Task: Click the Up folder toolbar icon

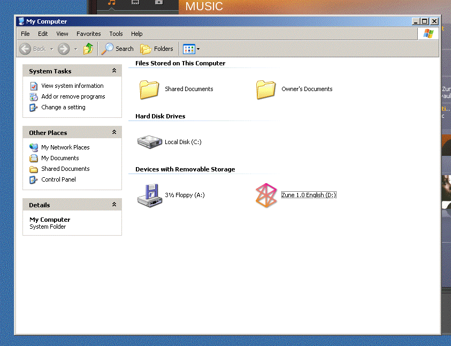Action: [x=88, y=49]
